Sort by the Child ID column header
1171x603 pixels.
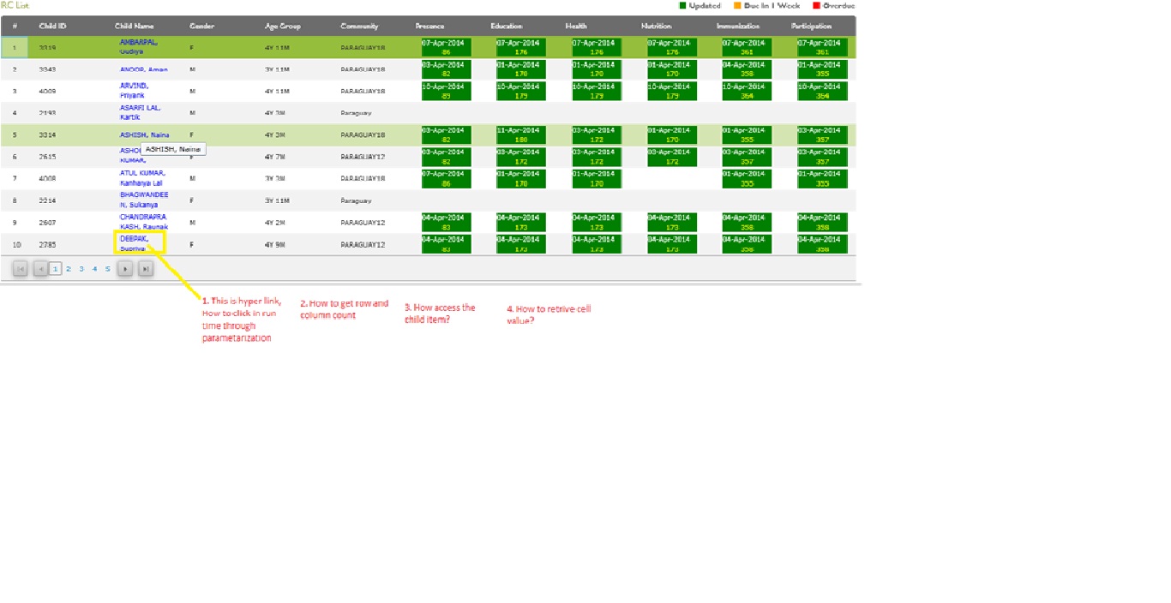pos(53,27)
